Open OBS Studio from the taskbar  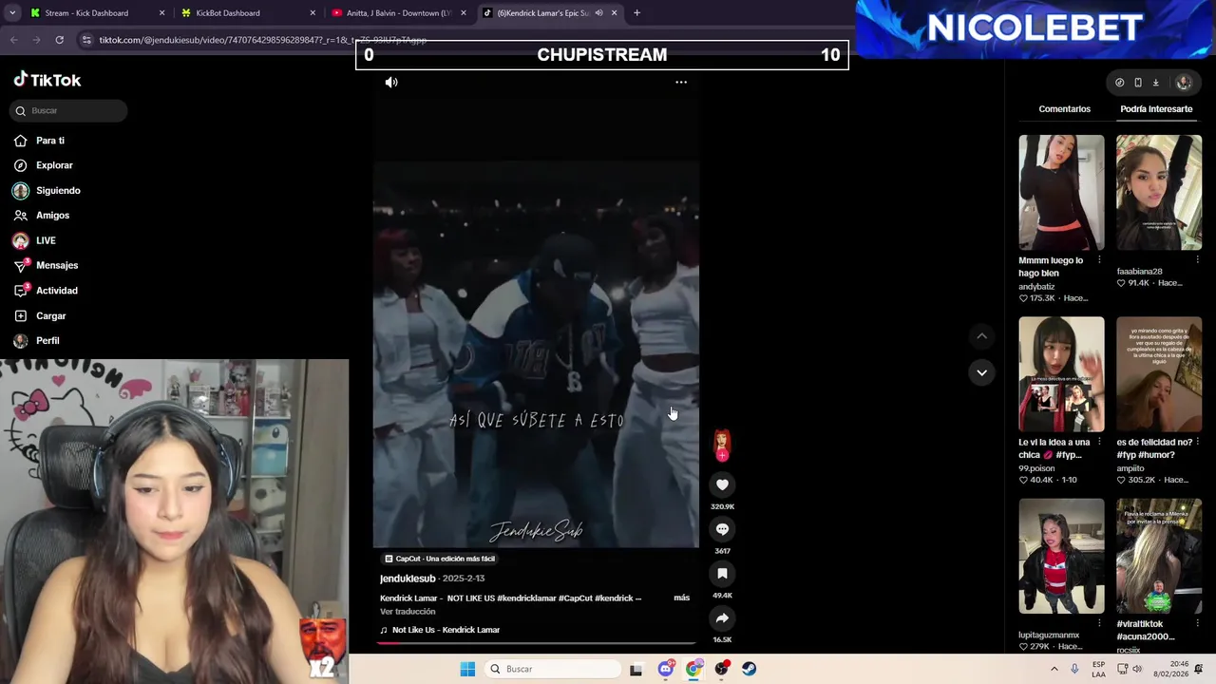722,669
